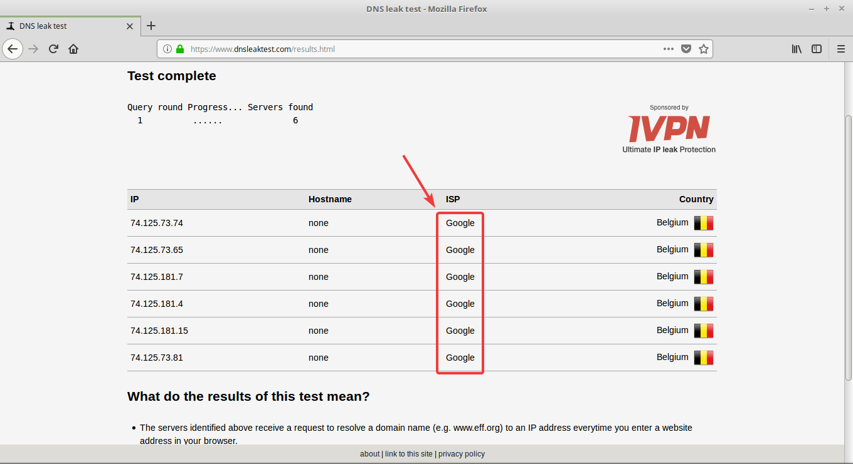The image size is (853, 464).
Task: Click Belgium flag in the 74.125.73.81 row
Action: [x=704, y=358]
